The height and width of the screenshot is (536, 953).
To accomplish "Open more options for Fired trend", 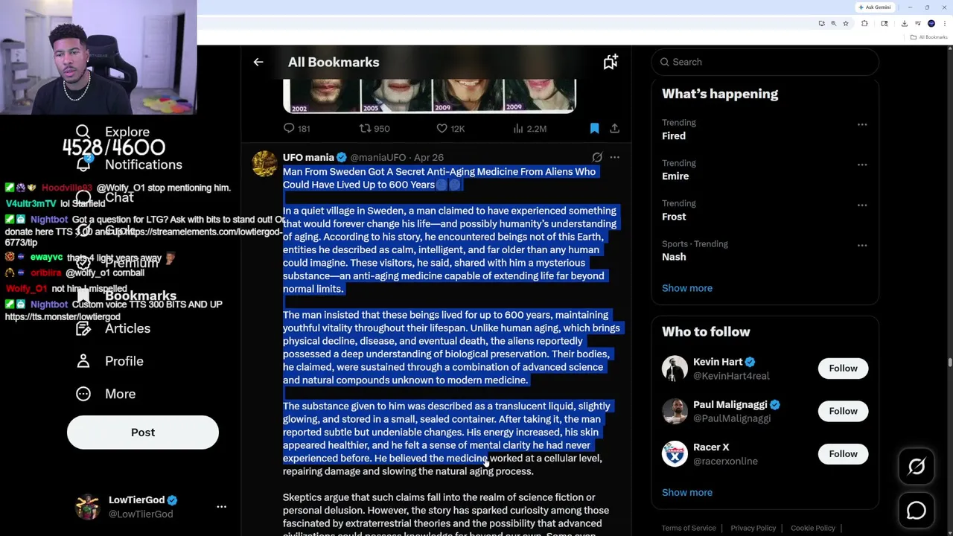I will [x=862, y=124].
